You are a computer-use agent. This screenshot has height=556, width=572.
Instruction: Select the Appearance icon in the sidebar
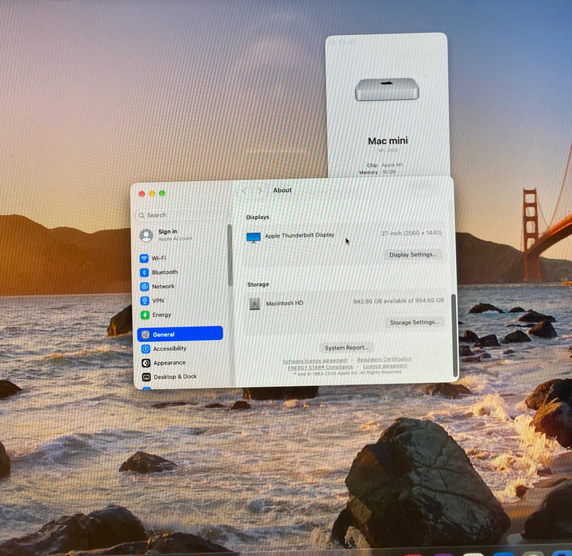(x=146, y=363)
